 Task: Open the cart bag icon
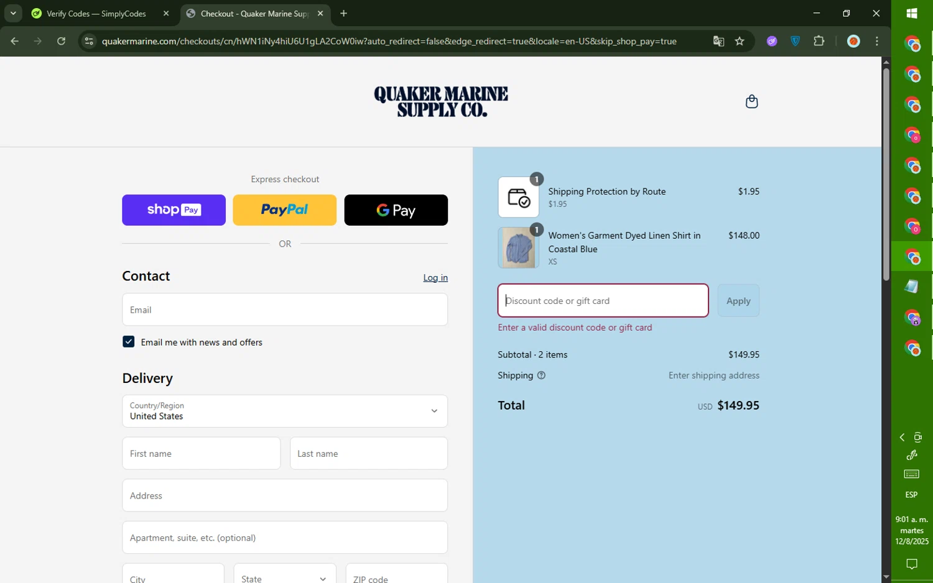[x=751, y=101]
